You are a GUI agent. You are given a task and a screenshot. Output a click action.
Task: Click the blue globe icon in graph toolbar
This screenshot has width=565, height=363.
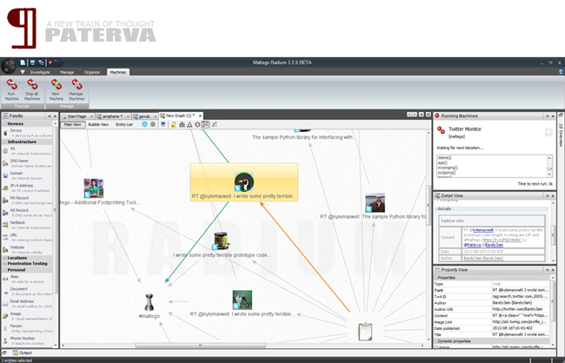click(x=144, y=124)
